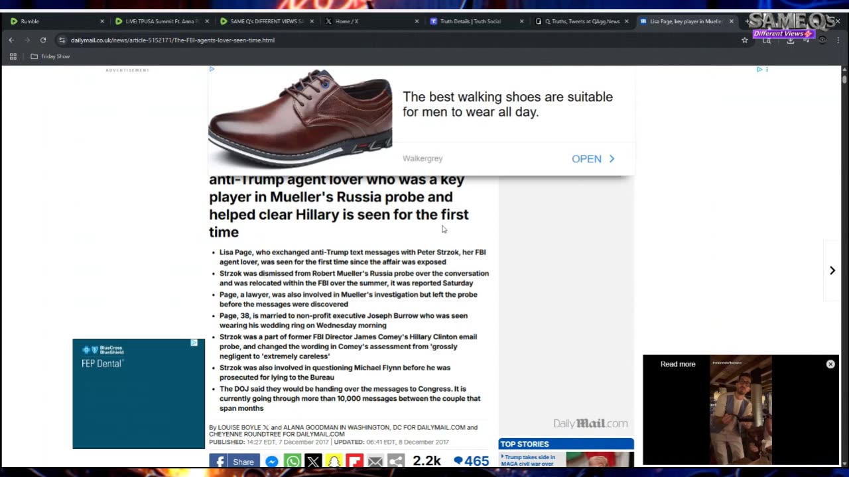Click the Daily Mail.com logo
The image size is (849, 477).
pos(590,423)
